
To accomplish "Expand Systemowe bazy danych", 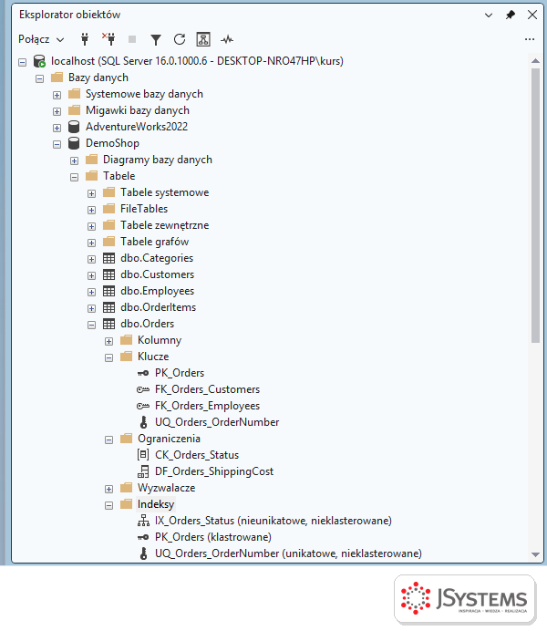I will coord(57,95).
